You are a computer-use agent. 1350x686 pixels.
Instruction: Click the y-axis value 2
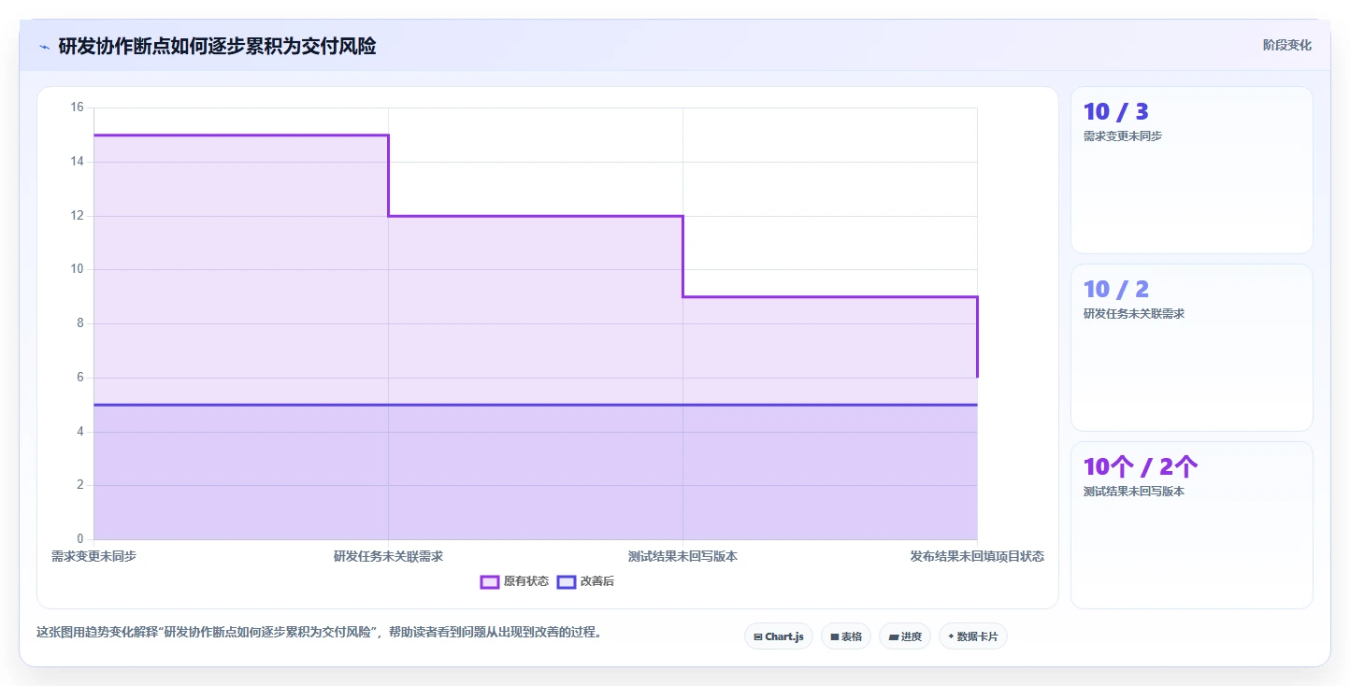click(79, 485)
